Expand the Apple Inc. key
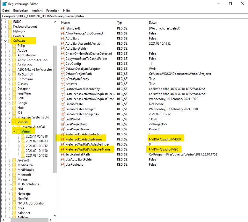This screenshot has height=222, width=248. coord(10,65)
